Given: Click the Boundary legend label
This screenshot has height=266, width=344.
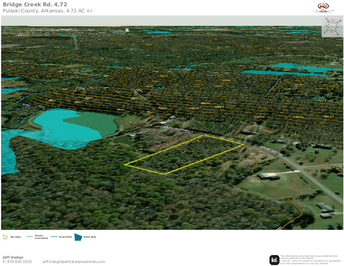Looking at the screenshot, I should (16, 237).
